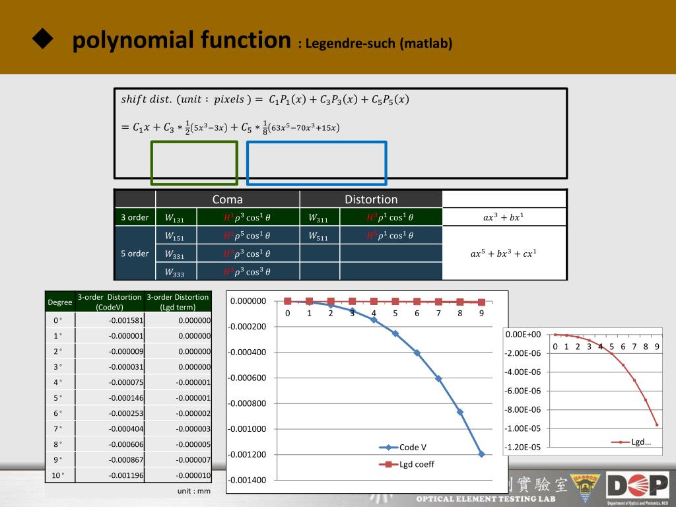
Task: Select the 'polynomial function' slide title
Action: tap(182, 40)
